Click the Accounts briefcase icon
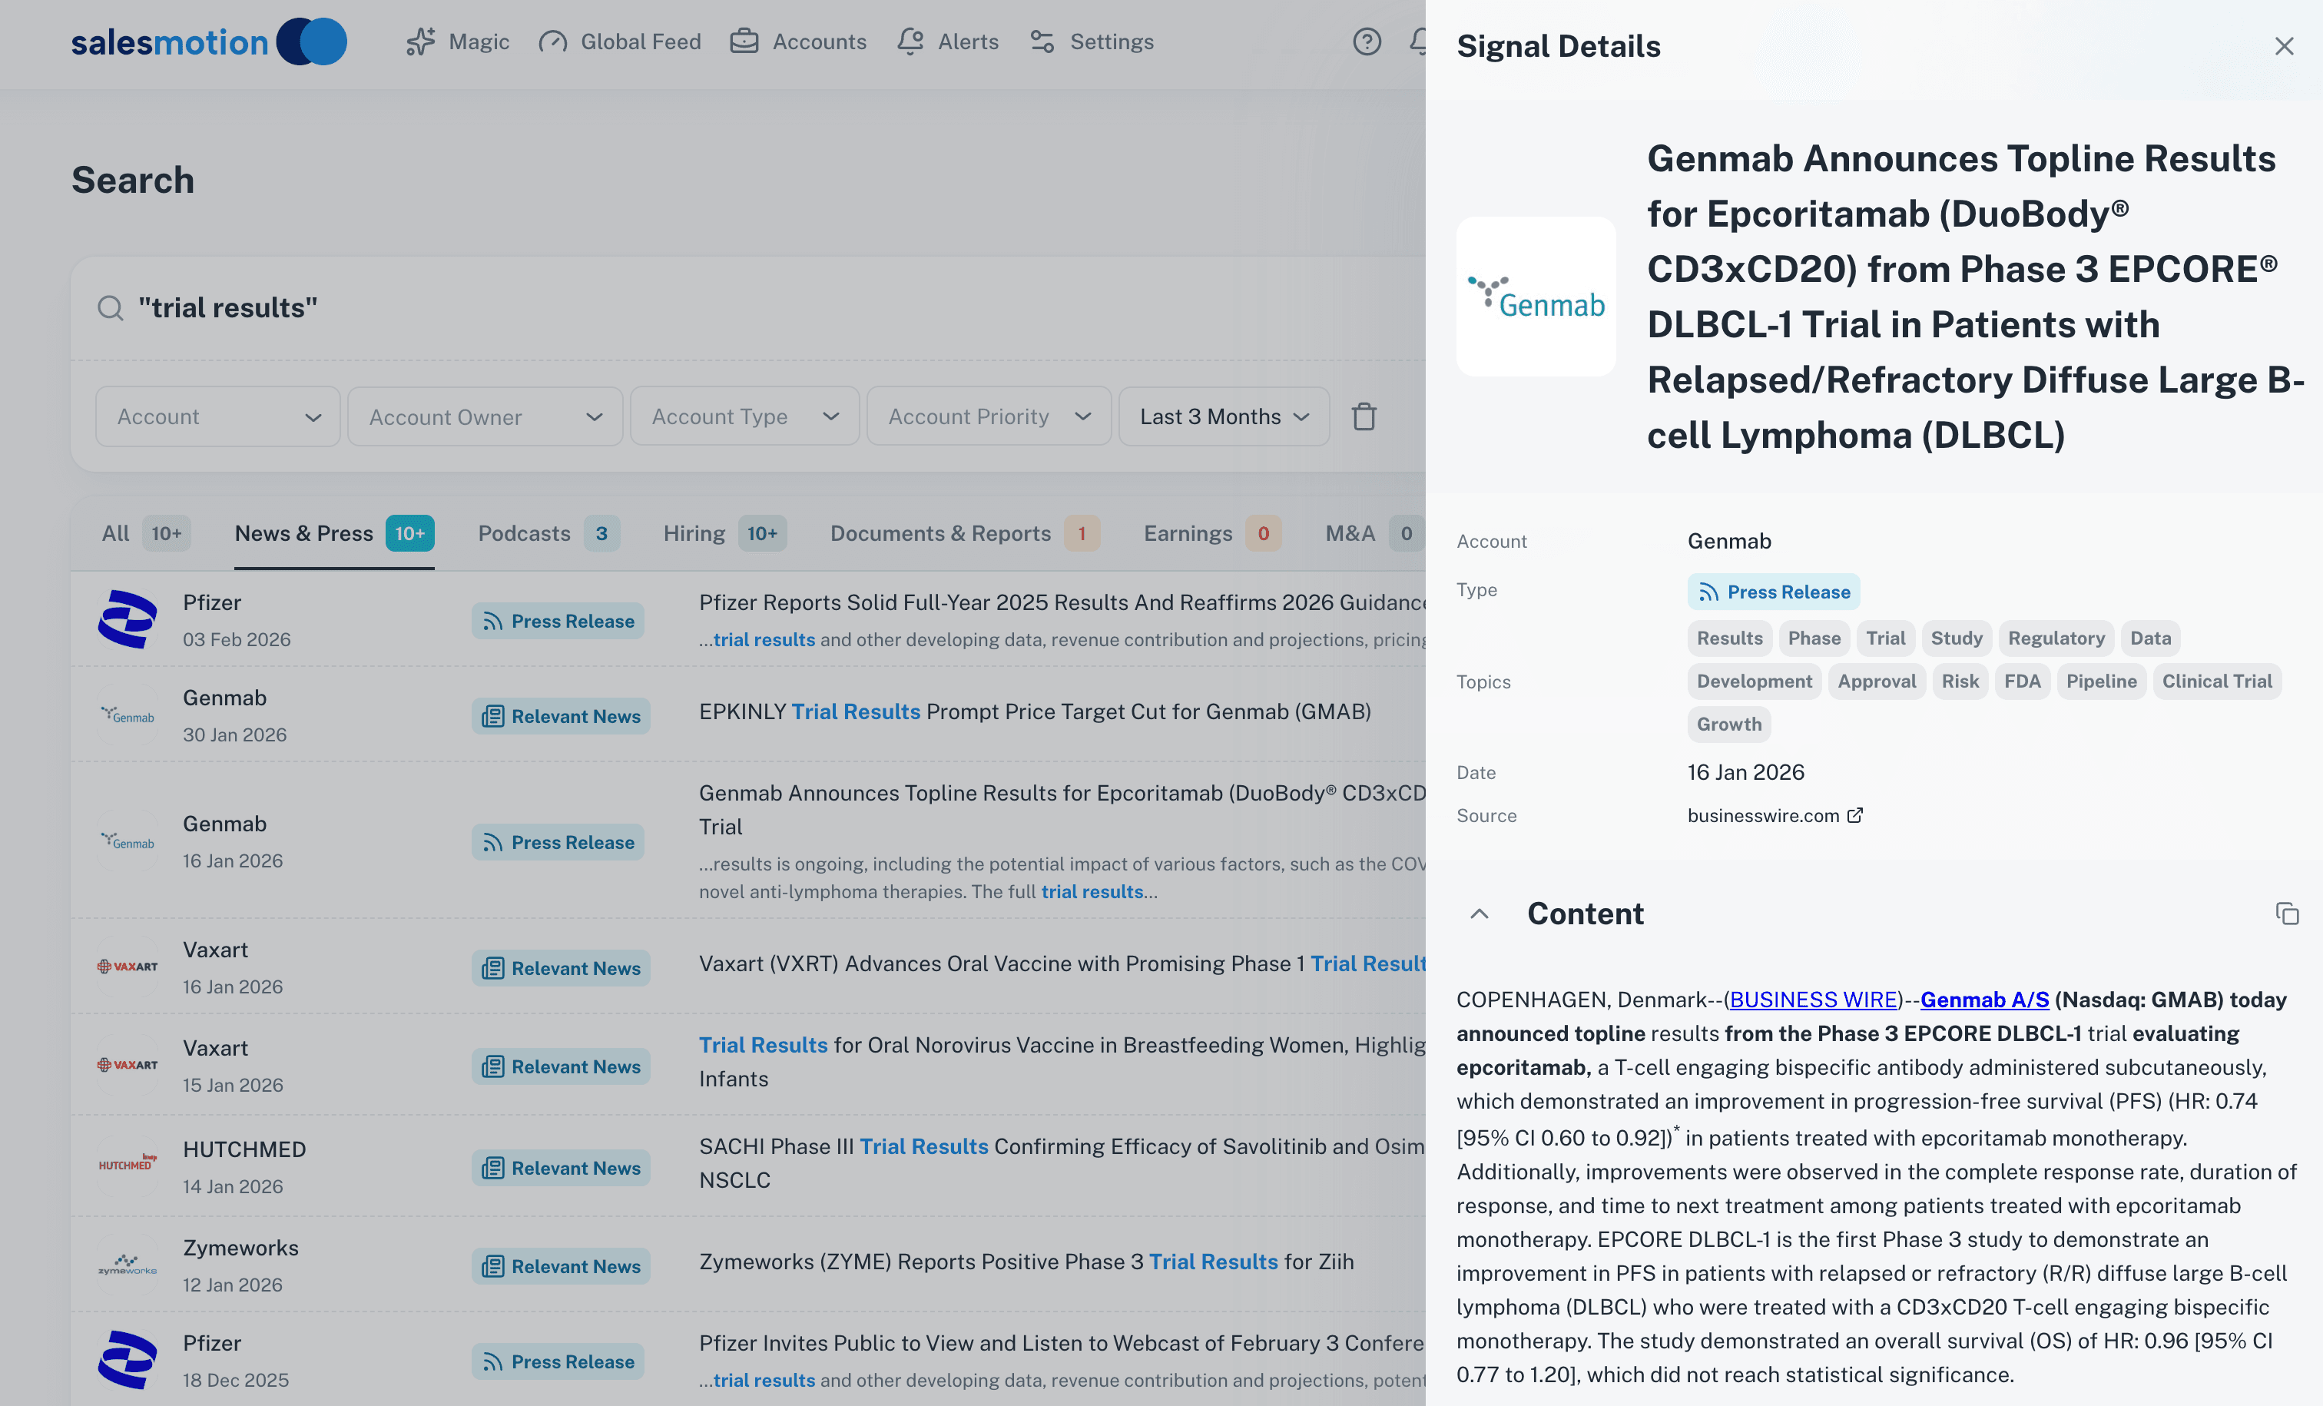 (744, 41)
